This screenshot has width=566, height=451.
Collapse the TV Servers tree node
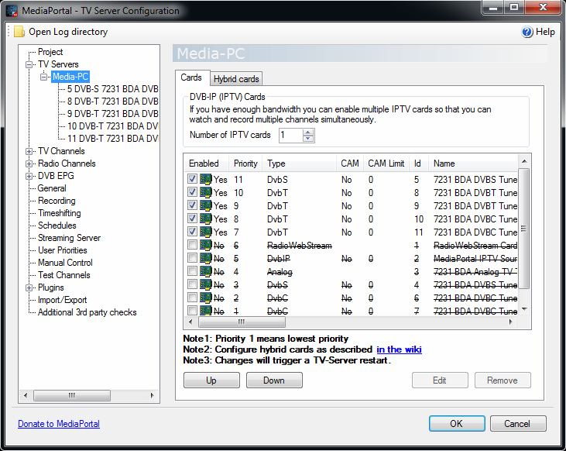point(29,64)
